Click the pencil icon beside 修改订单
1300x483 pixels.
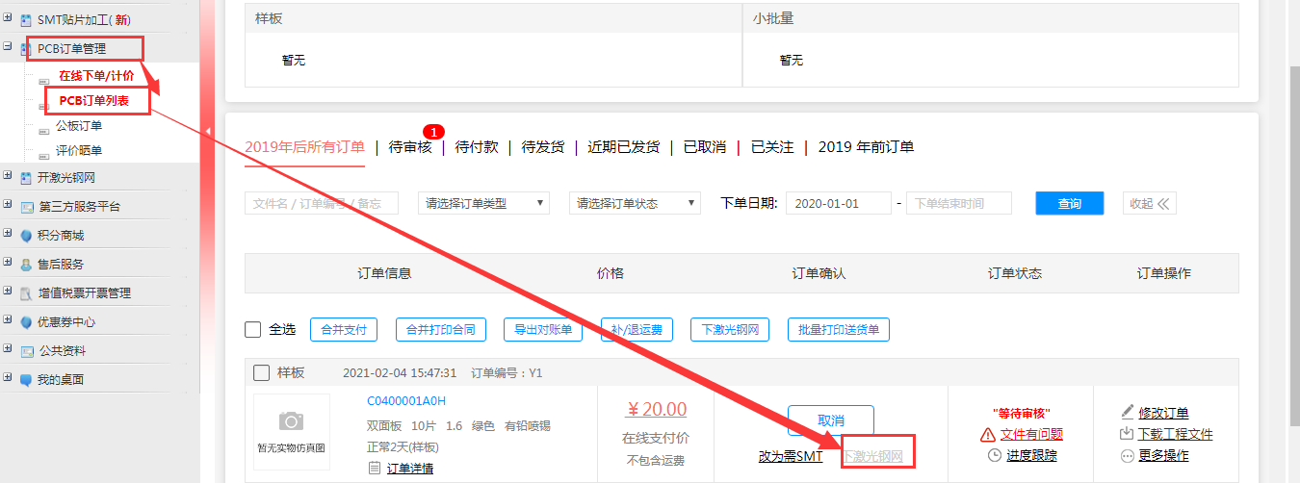pos(1128,412)
